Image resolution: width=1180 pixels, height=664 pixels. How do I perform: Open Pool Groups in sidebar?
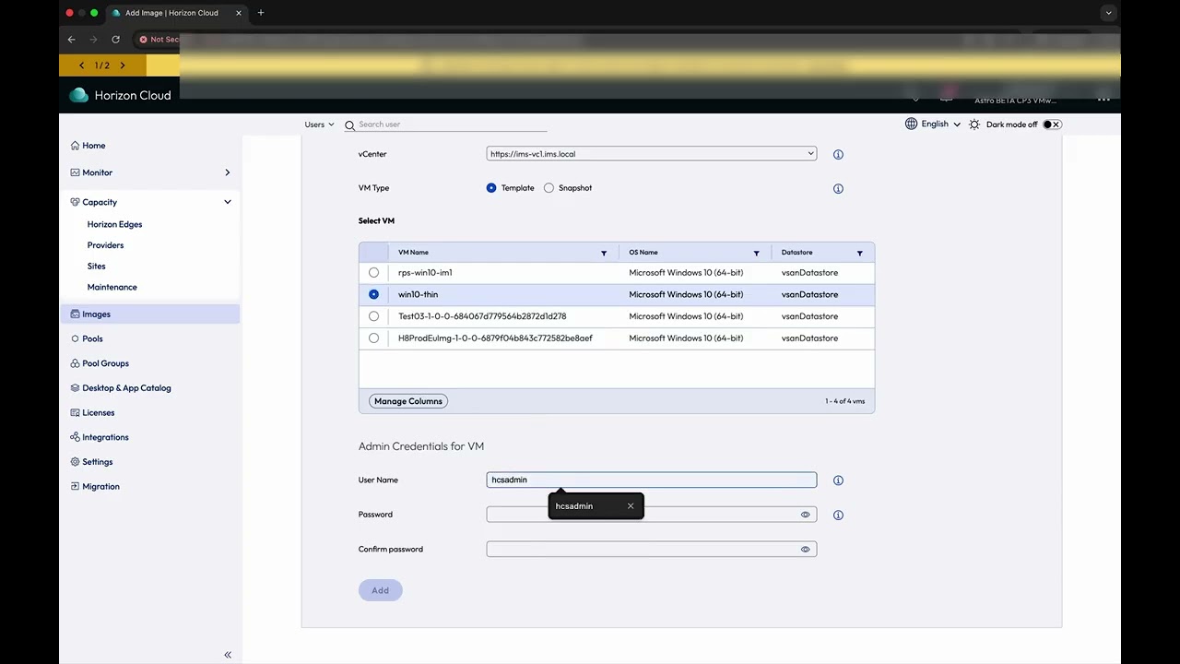coord(105,363)
